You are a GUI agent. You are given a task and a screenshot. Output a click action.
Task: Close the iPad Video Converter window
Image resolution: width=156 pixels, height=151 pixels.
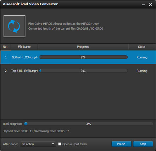point(151,4)
